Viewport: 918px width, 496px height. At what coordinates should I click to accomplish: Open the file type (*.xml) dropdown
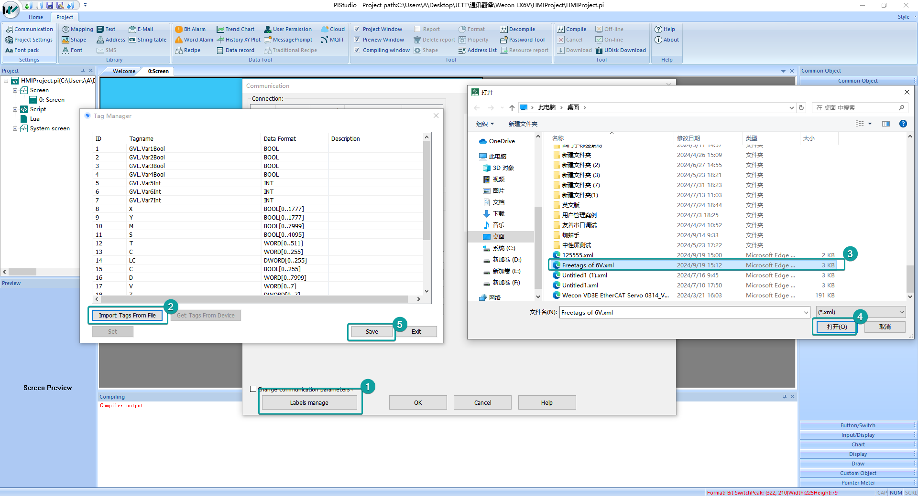point(861,312)
